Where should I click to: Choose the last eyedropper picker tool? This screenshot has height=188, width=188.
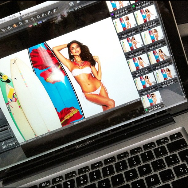coord(55,10)
